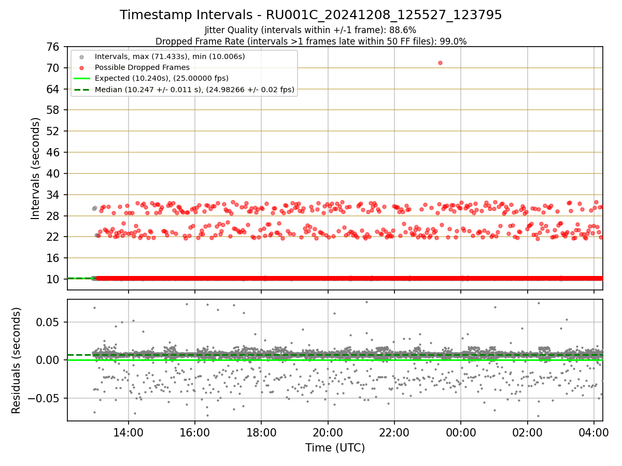Viewport: 622px width, 466px height.
Task: Click legend entry starting with 'Median (10.247 +/- 0.011 s)'
Action: coord(194,90)
